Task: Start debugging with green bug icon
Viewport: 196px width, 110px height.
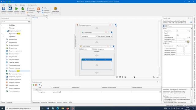Action: coord(23,10)
